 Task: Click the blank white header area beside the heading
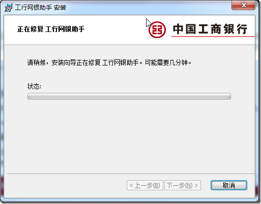pos(115,29)
